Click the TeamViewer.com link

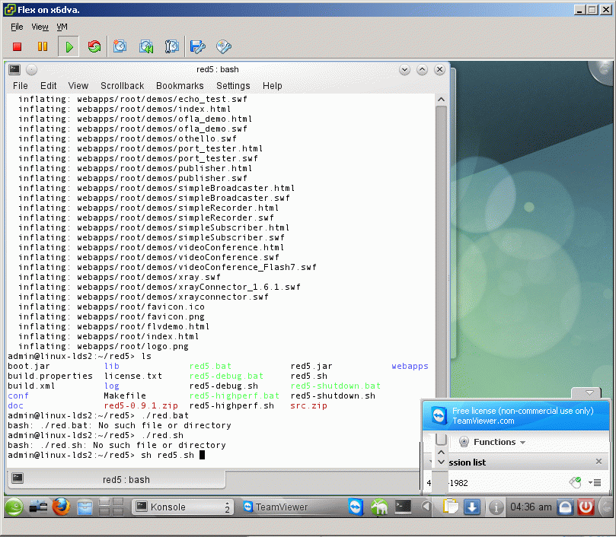tap(484, 421)
